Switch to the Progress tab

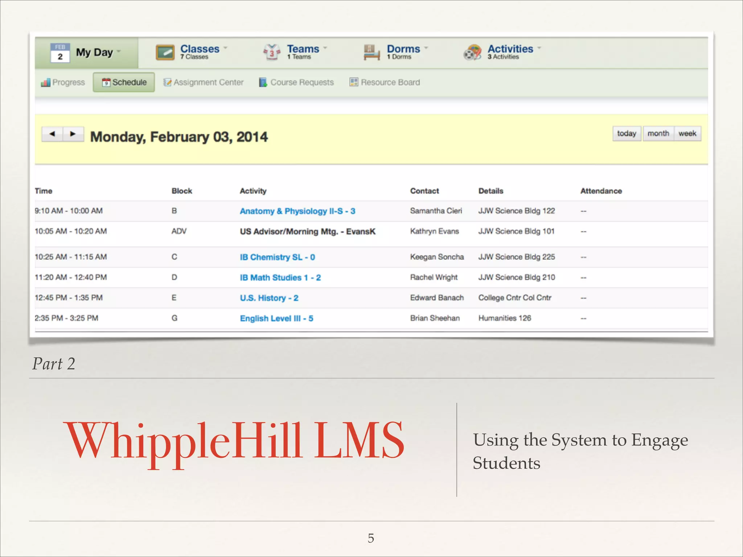pos(63,83)
